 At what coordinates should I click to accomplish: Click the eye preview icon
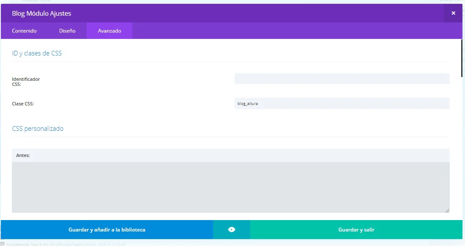(232, 230)
